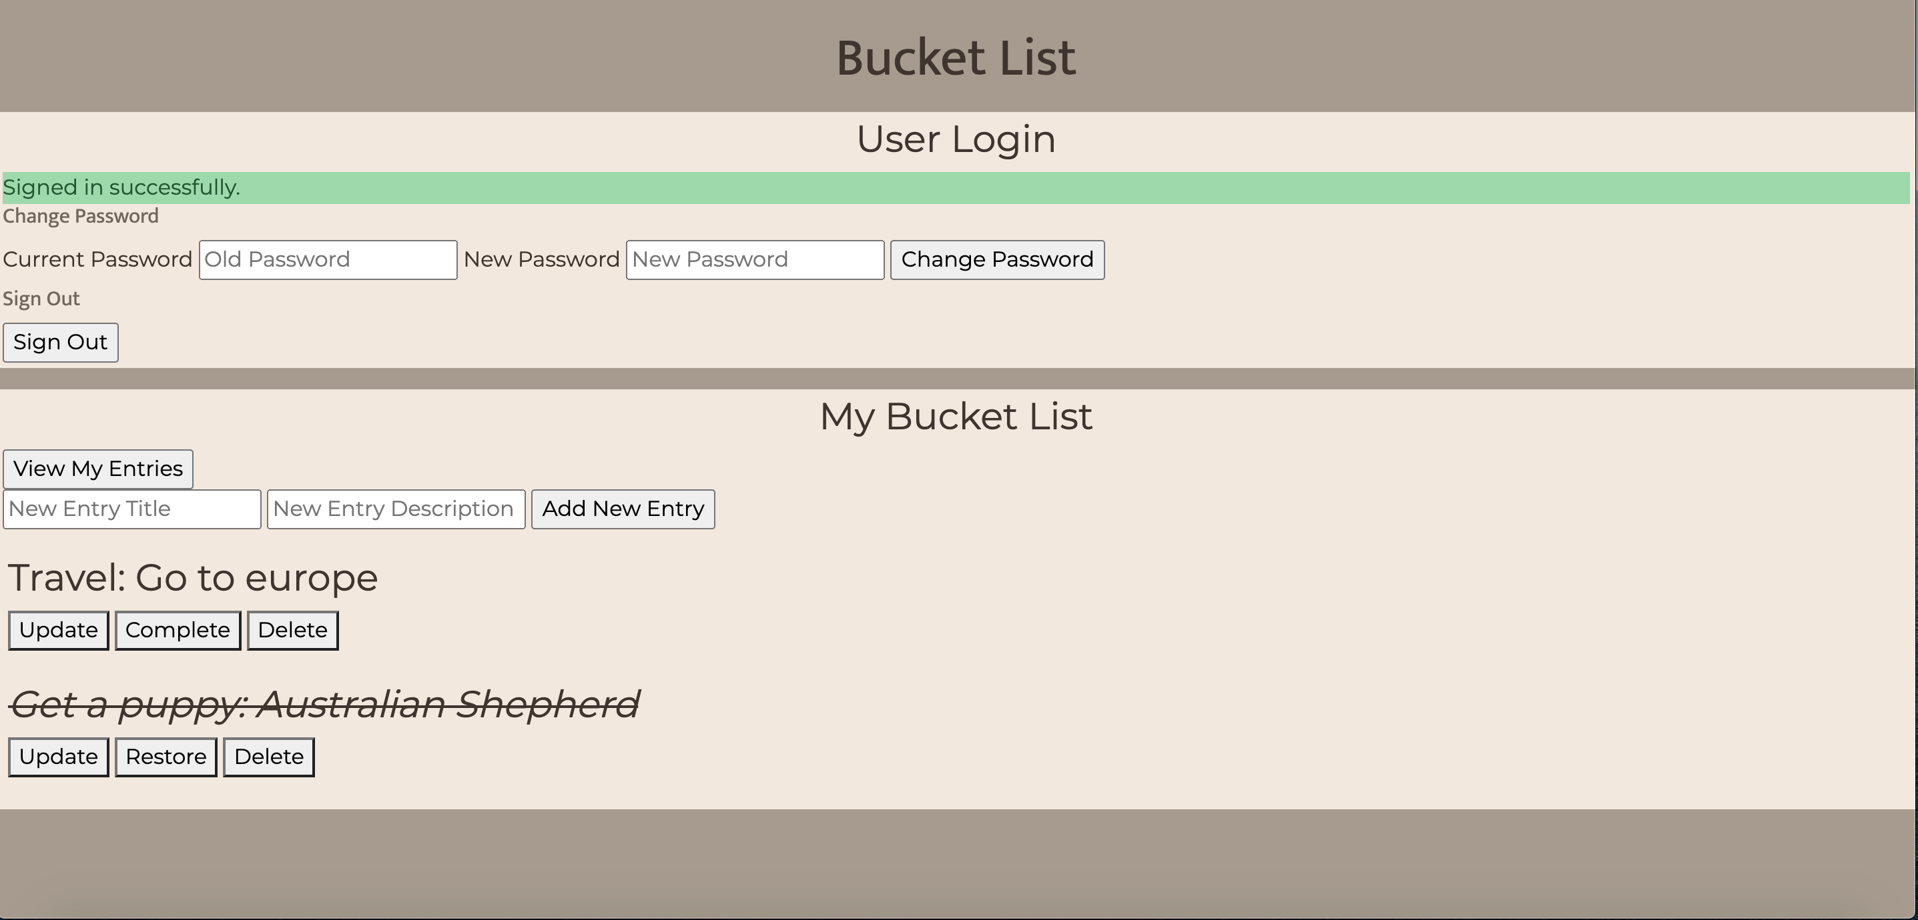Click View My Entries button
The height and width of the screenshot is (920, 1918).
pyautogui.click(x=97, y=469)
